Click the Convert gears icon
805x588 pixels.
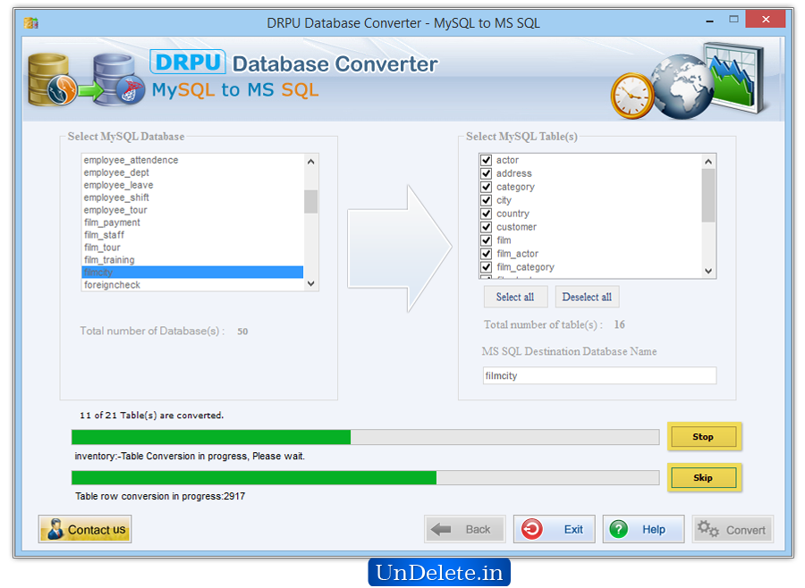[x=708, y=528]
